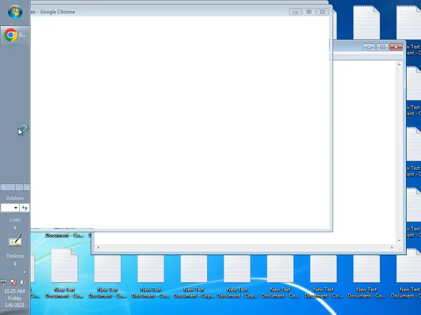421x315 pixels.
Task: Click the Links toolbar label
Action: click(x=15, y=220)
